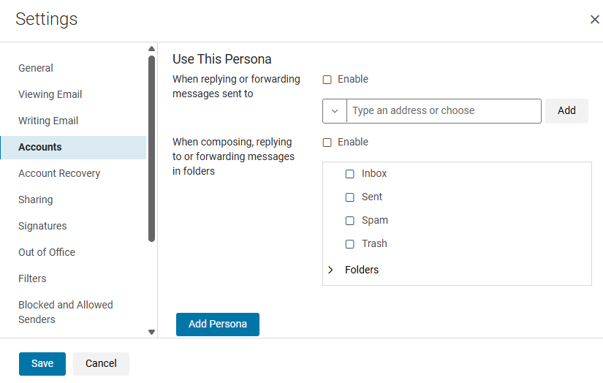This screenshot has width=603, height=383.
Task: Expand the Folders tree node
Action: click(331, 270)
